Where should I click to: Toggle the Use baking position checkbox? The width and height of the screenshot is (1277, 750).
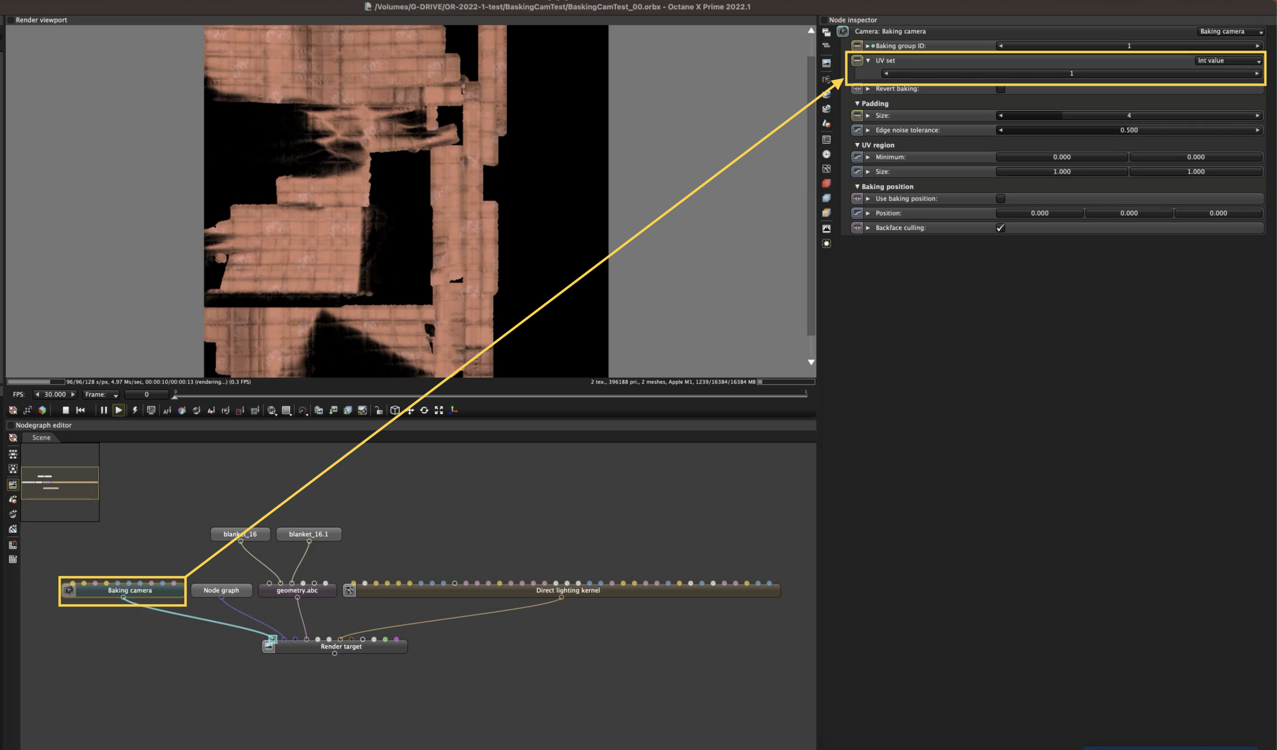tap(1000, 199)
